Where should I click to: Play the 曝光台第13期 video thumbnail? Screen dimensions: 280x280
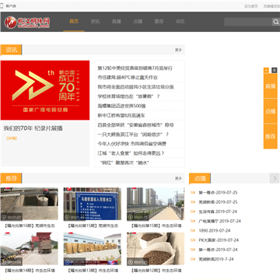(x=93, y=249)
